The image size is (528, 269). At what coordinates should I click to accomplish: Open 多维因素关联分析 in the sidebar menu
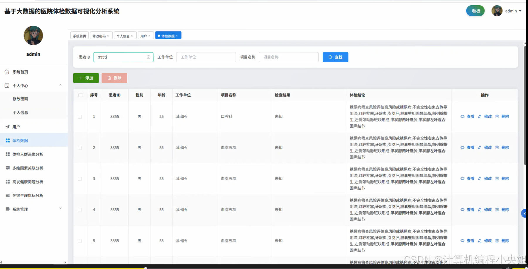(x=28, y=168)
